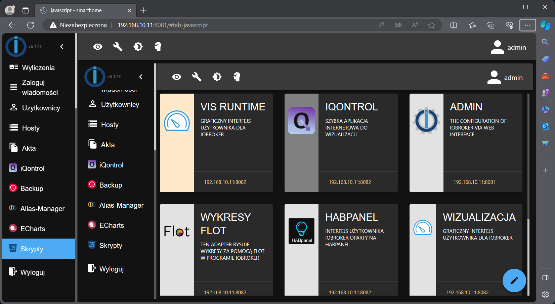This screenshot has width=555, height=304.
Task: Open Wykresy Flot card address link
Action: [x=225, y=293]
